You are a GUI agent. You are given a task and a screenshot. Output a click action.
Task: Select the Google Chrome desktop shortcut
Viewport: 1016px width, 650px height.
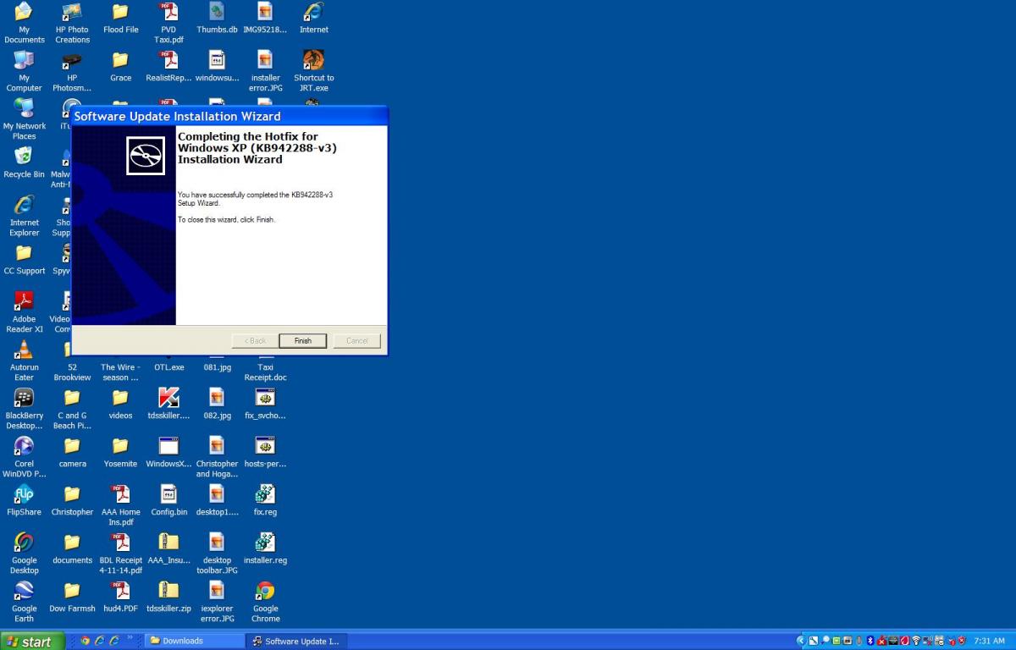pos(265,602)
